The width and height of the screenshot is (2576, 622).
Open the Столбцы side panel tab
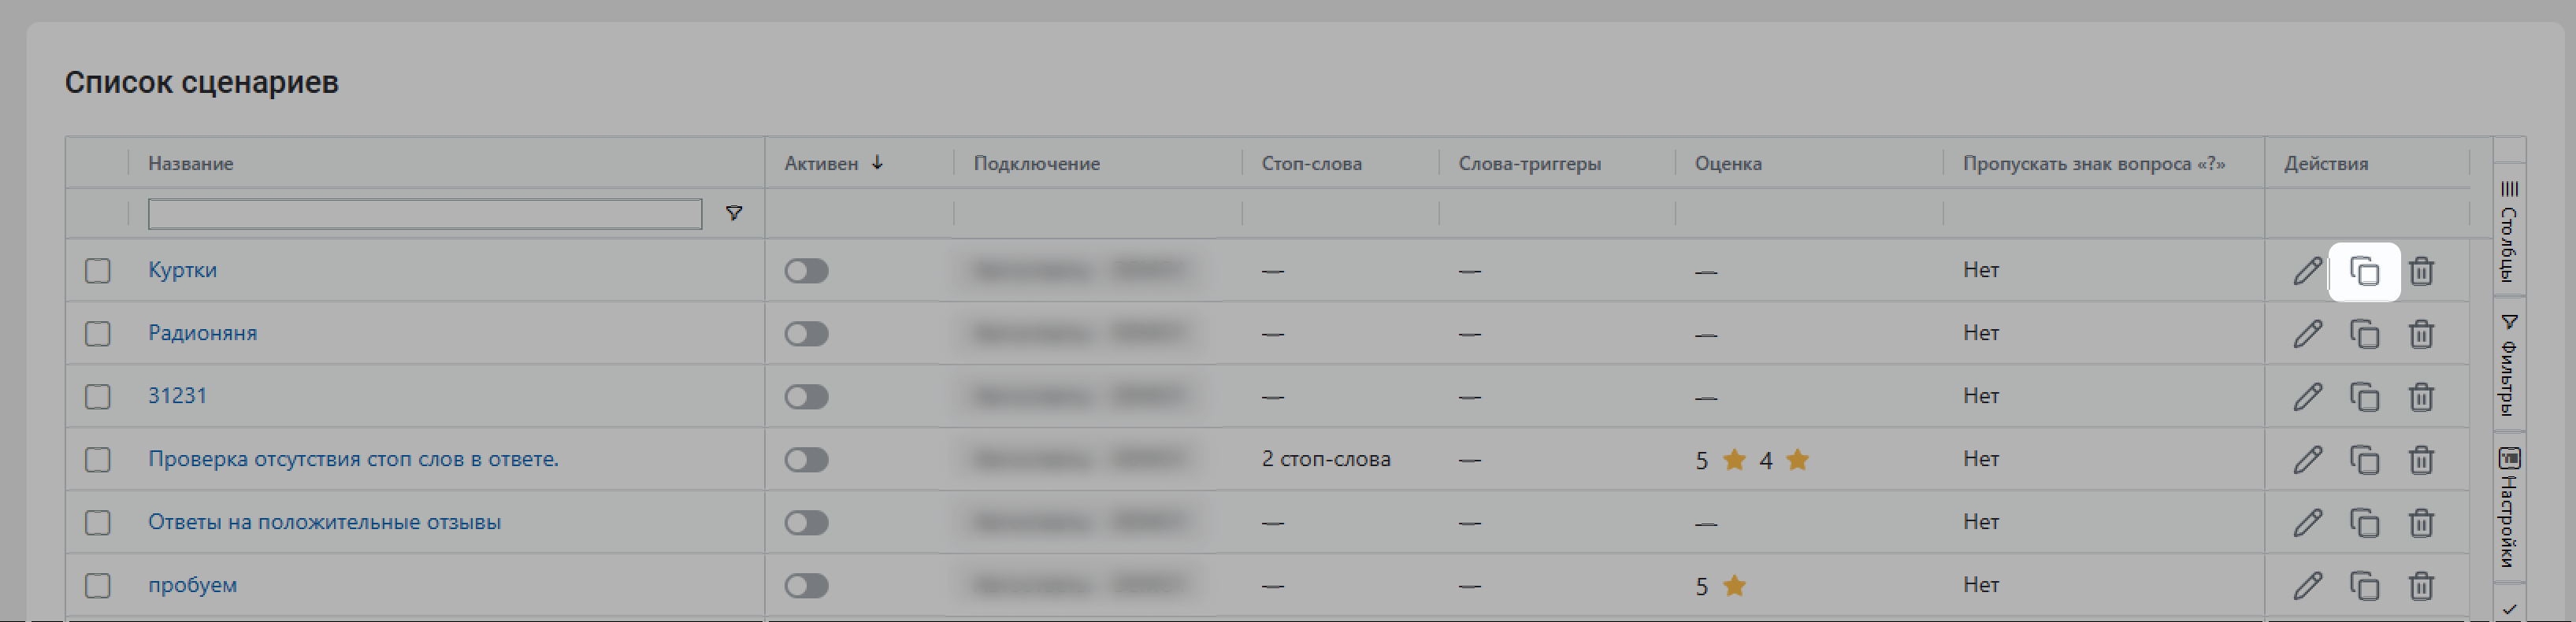pyautogui.click(x=2509, y=230)
